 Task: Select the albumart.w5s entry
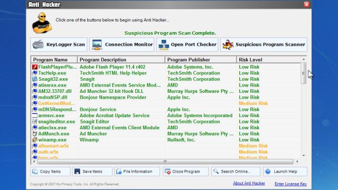(x=53, y=146)
